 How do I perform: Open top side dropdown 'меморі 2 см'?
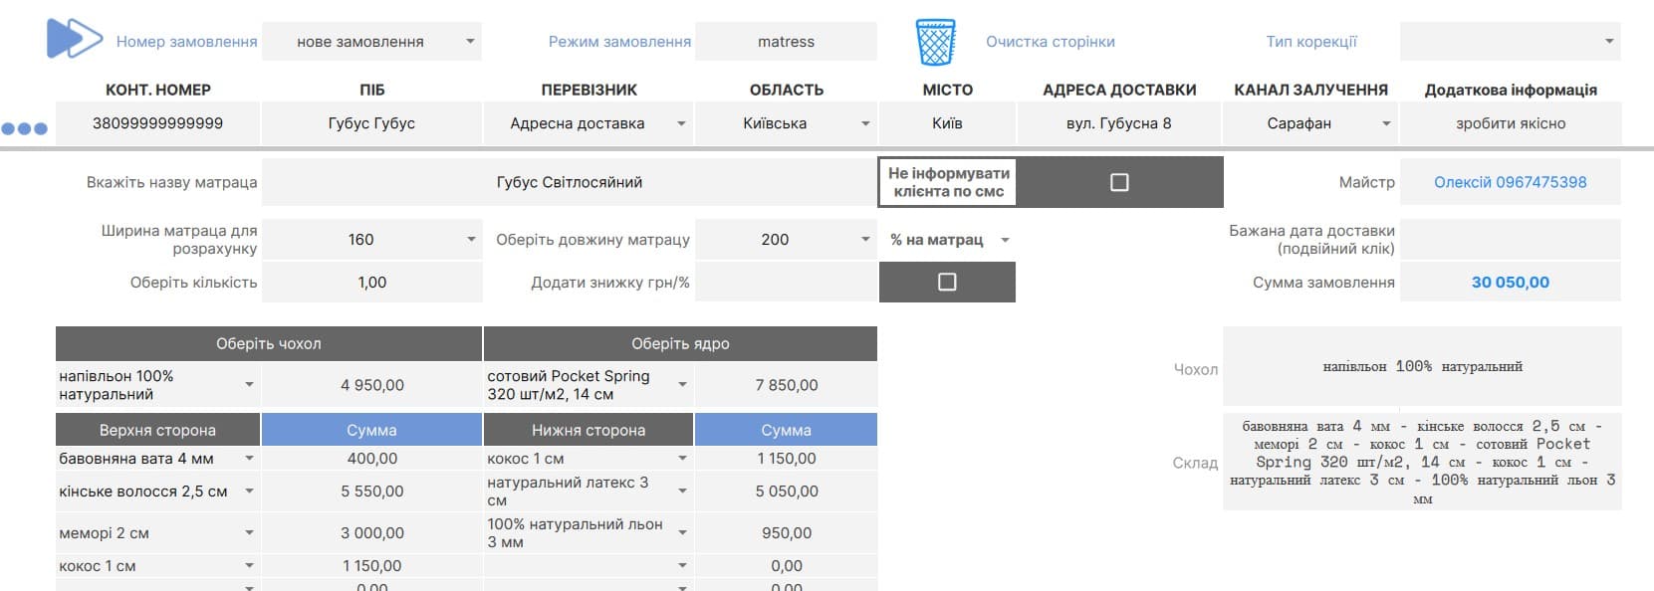(x=249, y=533)
